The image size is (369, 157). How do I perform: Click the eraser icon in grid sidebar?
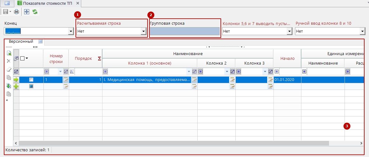(x=9, y=69)
